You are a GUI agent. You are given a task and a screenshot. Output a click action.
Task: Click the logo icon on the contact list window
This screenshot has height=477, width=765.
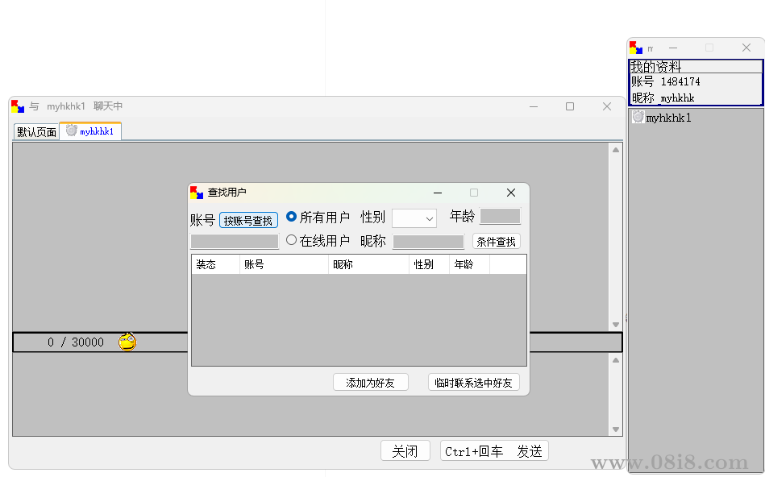[x=636, y=48]
